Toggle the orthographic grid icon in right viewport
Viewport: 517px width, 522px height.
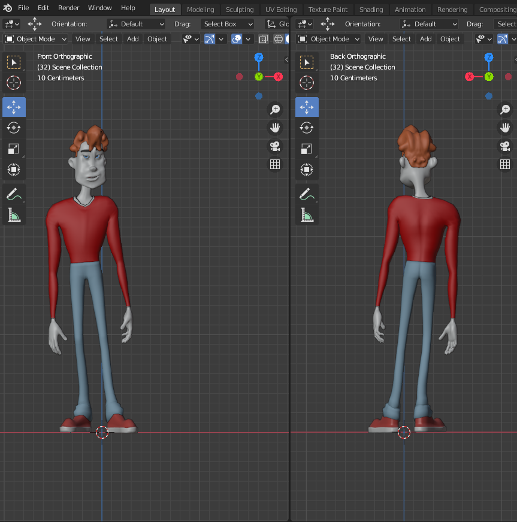tap(505, 164)
